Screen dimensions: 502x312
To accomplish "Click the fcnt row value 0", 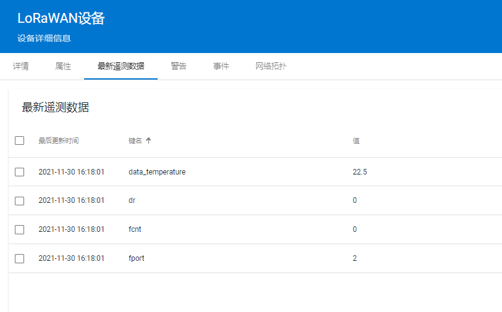I will click(x=355, y=229).
